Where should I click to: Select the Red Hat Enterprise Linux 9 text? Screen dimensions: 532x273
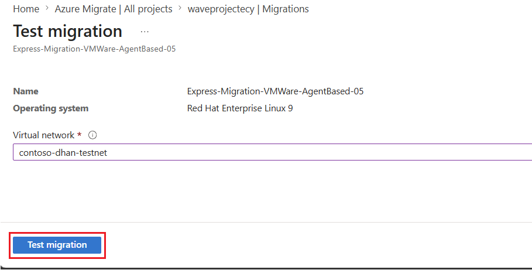(240, 108)
